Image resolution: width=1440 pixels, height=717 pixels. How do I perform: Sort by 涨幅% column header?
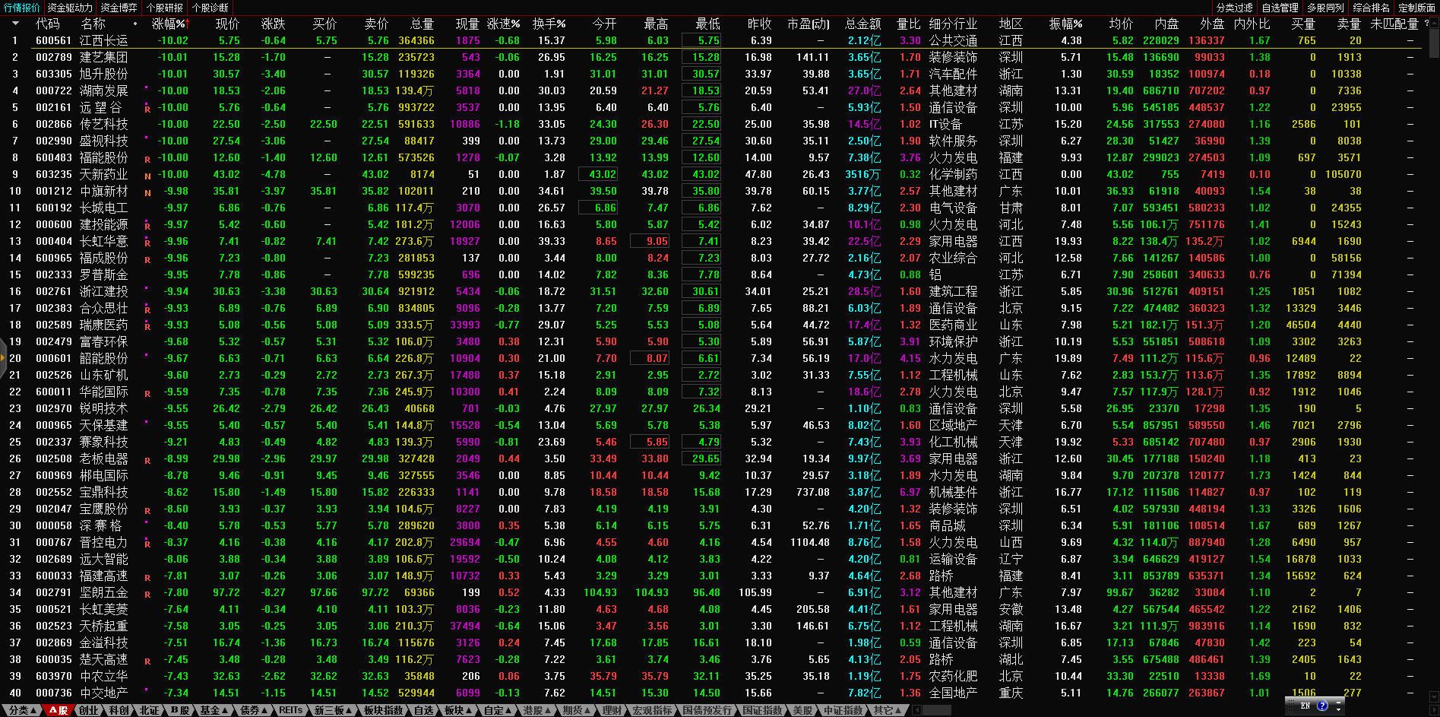(x=169, y=24)
